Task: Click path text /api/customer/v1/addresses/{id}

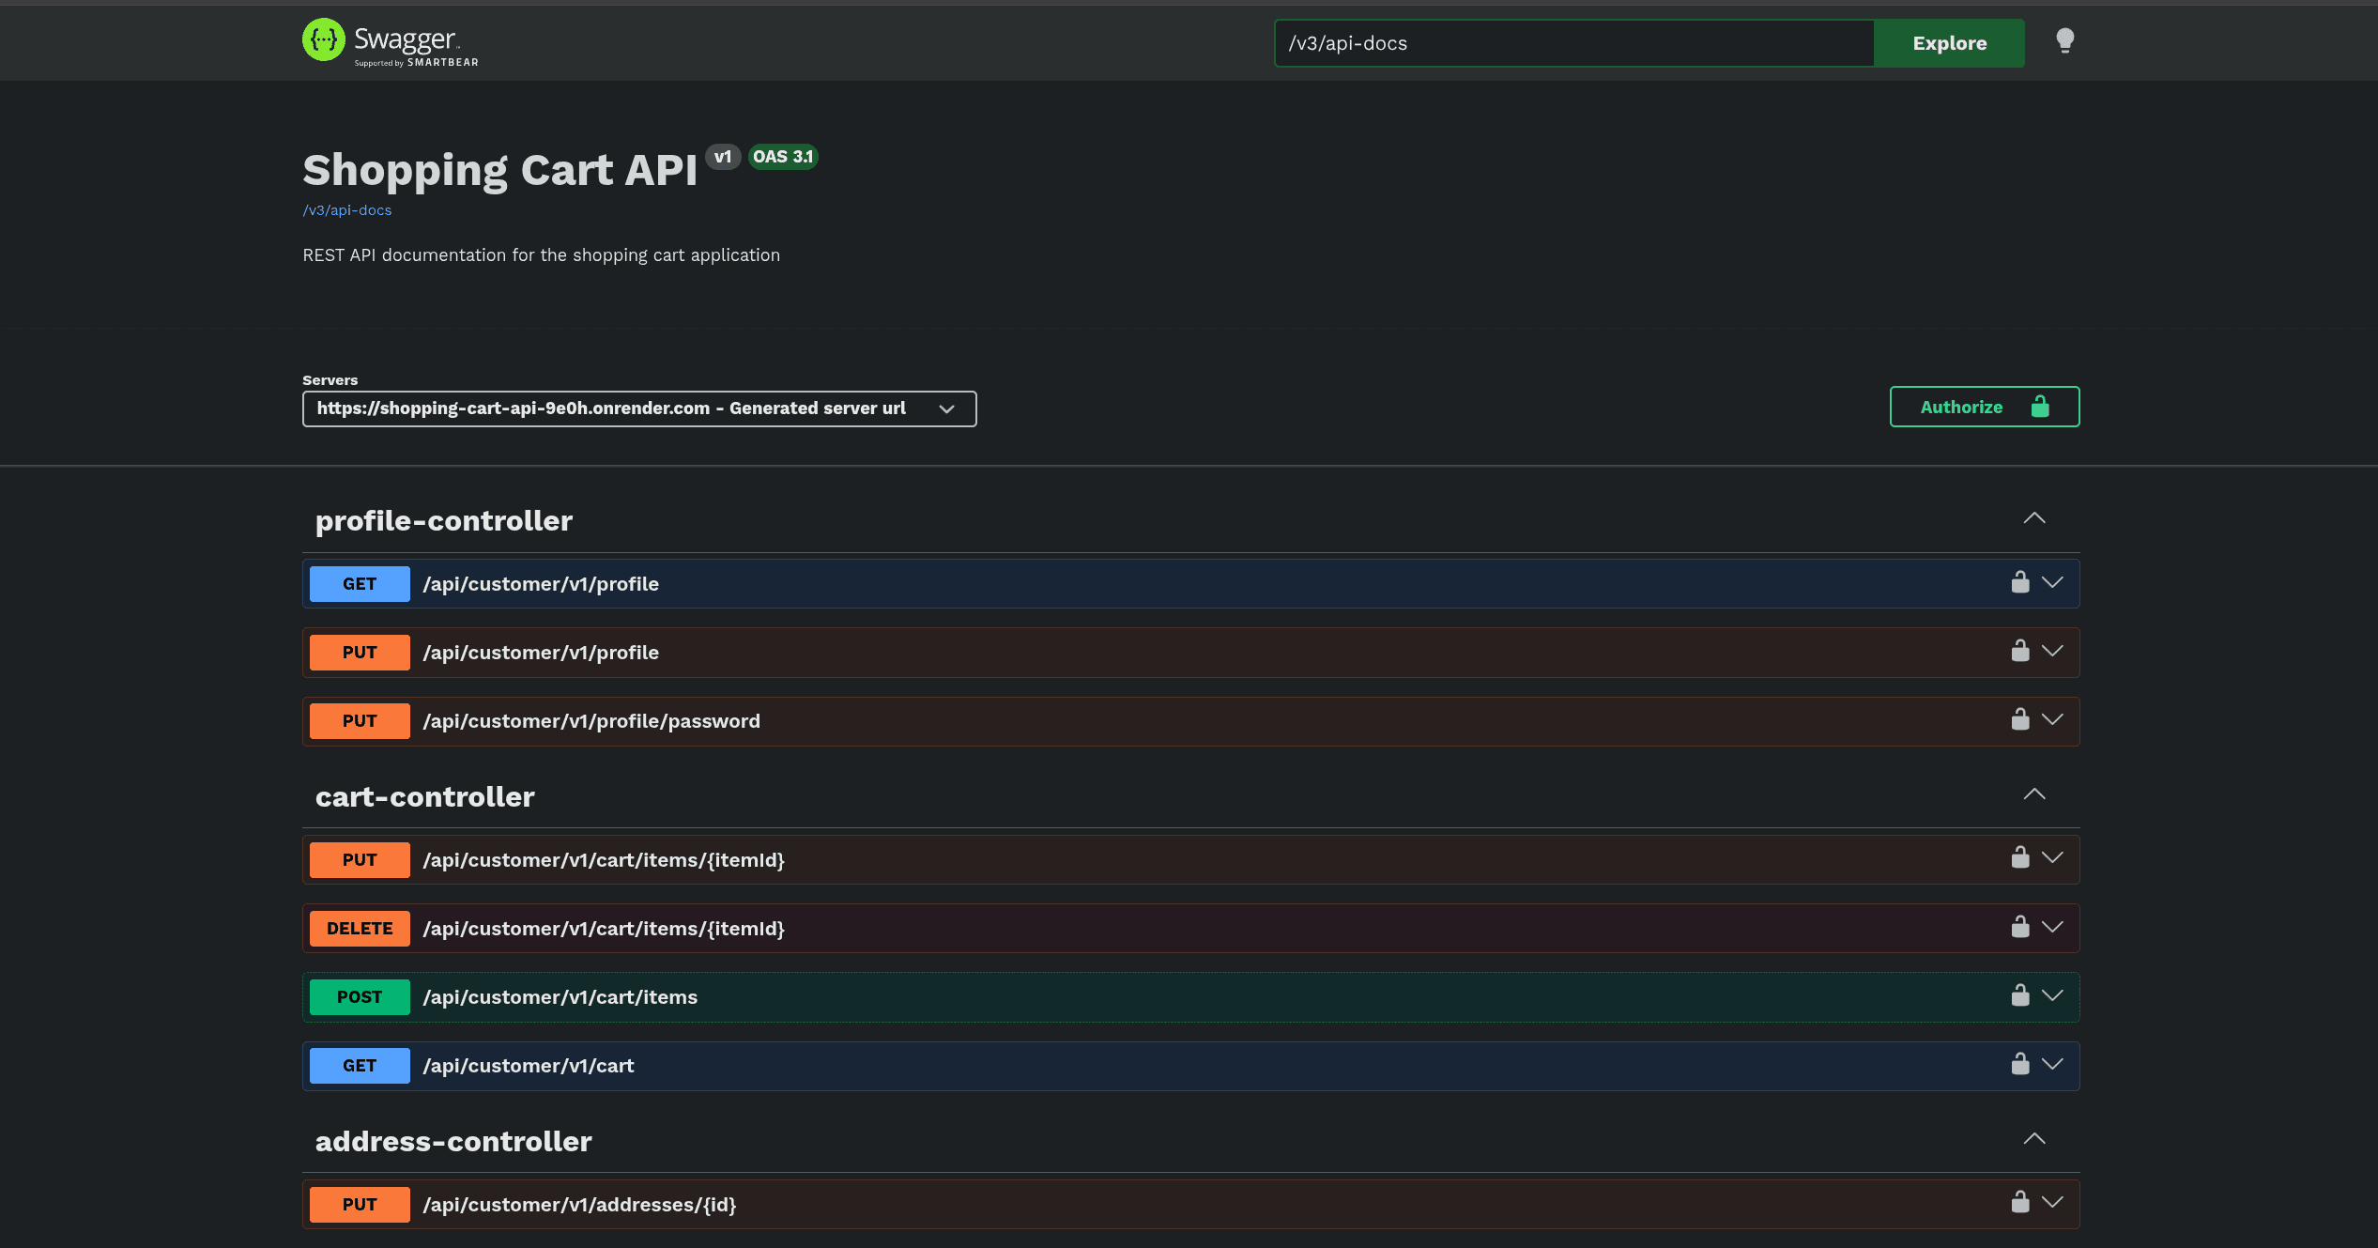Action: point(579,1205)
